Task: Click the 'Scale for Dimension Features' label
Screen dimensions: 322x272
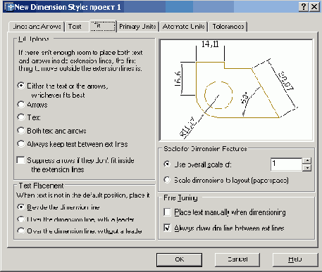Action: click(205, 149)
